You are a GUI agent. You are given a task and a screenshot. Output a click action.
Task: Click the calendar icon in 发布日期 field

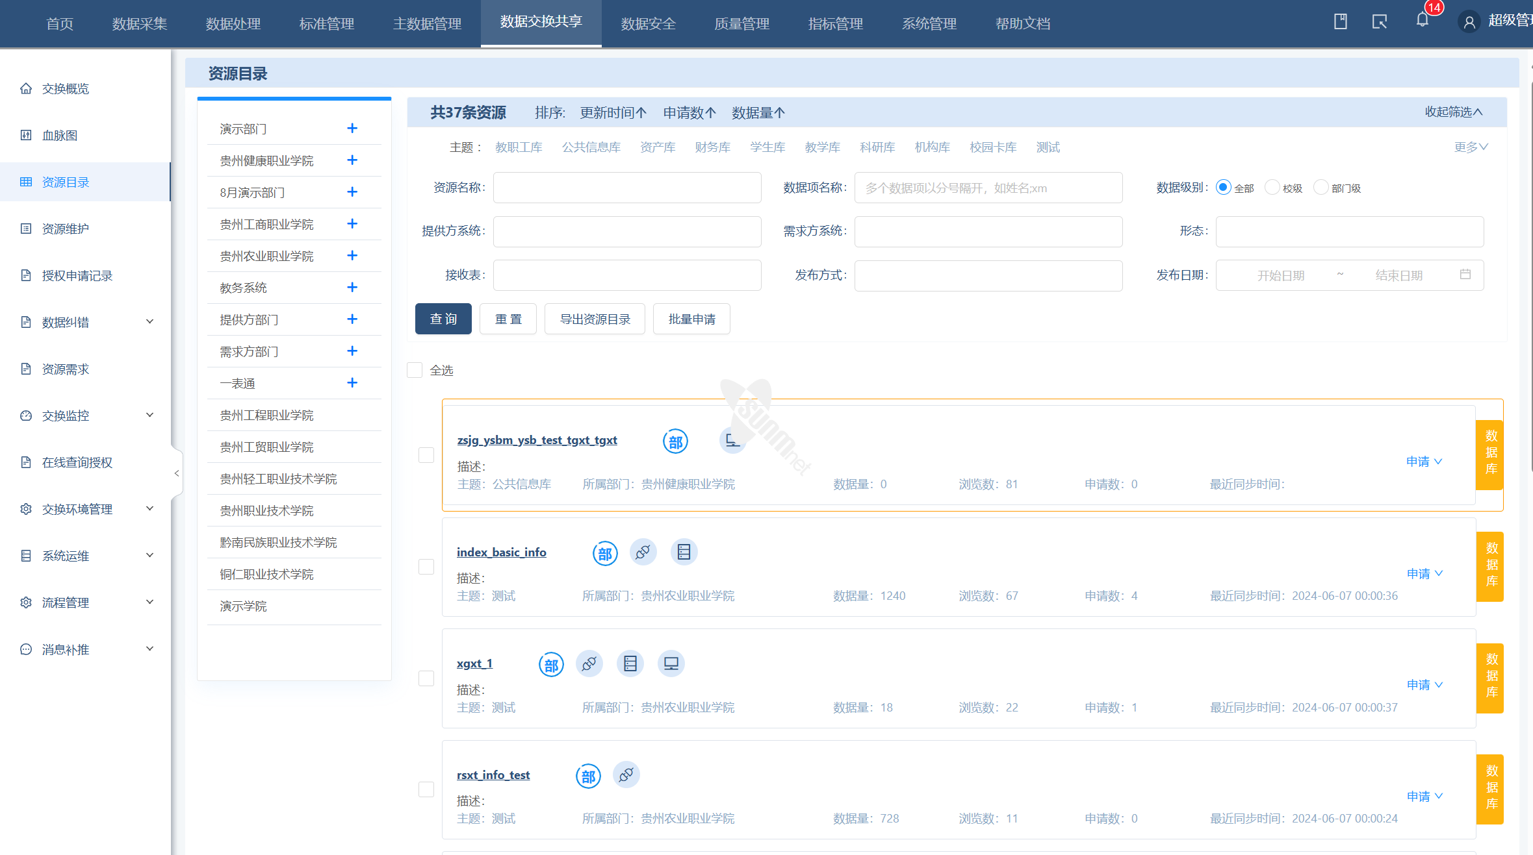pos(1465,275)
